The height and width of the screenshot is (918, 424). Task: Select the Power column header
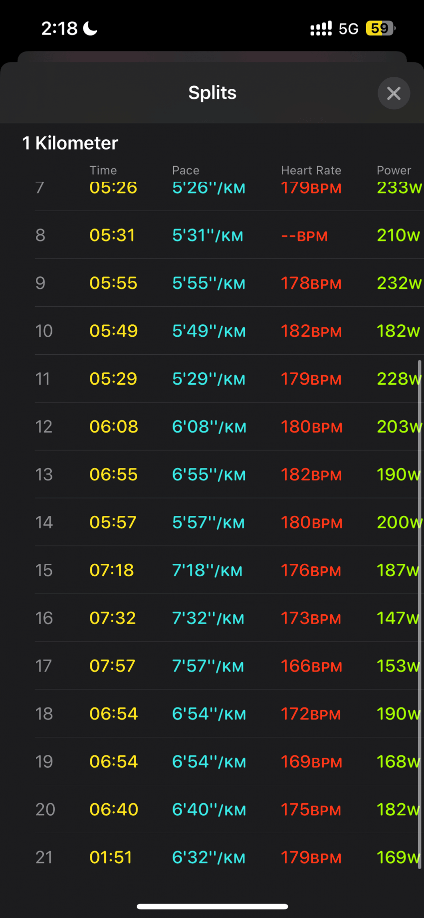click(x=394, y=170)
